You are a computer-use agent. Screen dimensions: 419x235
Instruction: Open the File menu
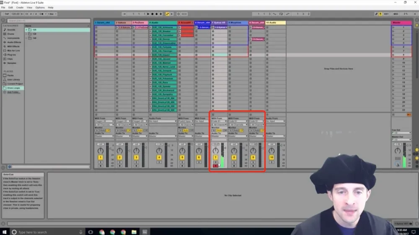point(3,8)
